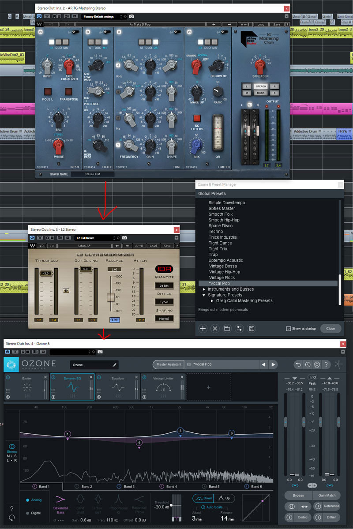Toggle the TRANSPOSE button on TG input

(68, 91)
